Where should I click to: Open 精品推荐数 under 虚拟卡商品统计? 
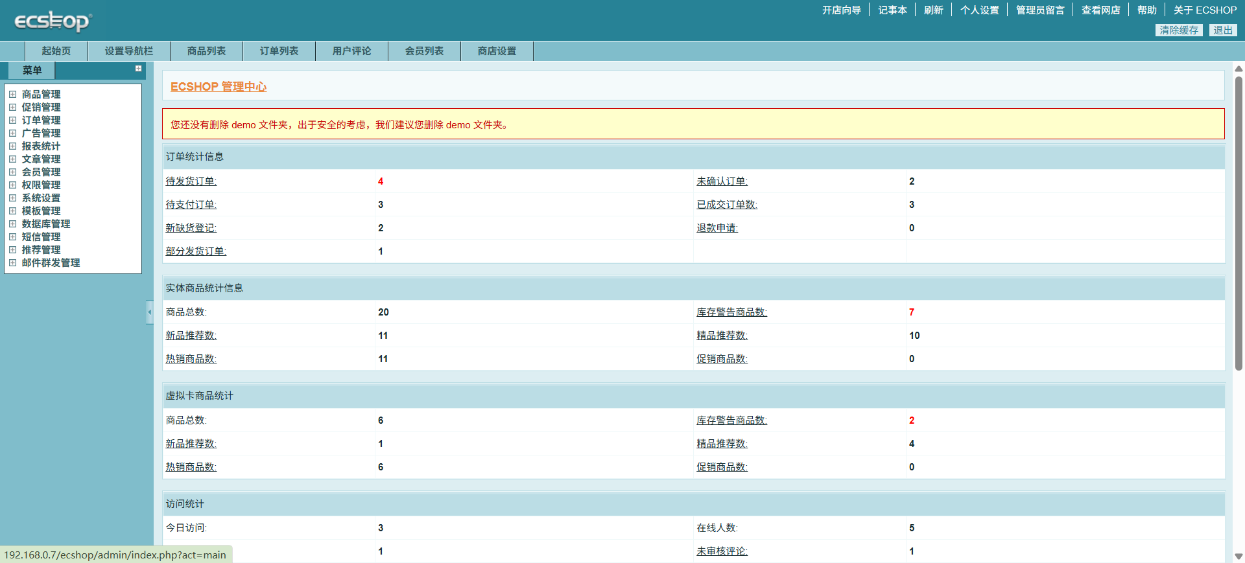click(722, 444)
